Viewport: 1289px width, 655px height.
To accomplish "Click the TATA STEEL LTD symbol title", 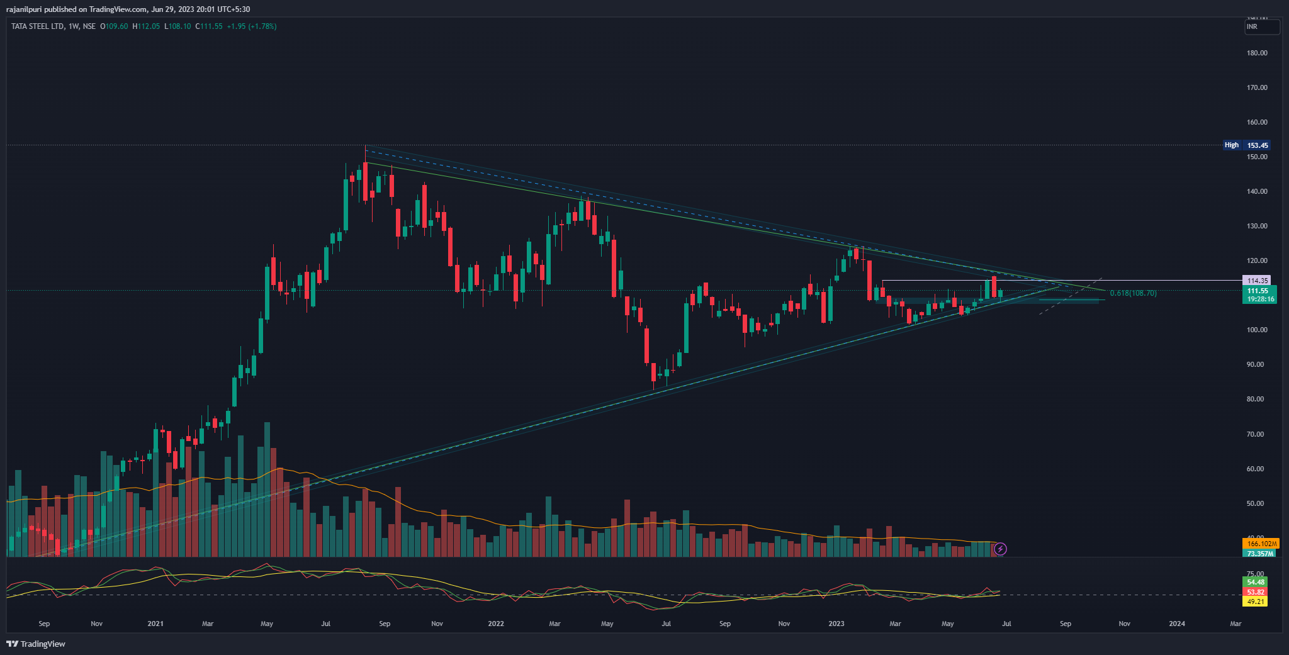I will [38, 26].
